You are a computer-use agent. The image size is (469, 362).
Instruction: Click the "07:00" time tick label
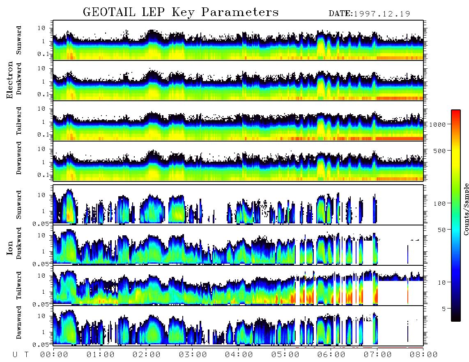click(x=378, y=355)
